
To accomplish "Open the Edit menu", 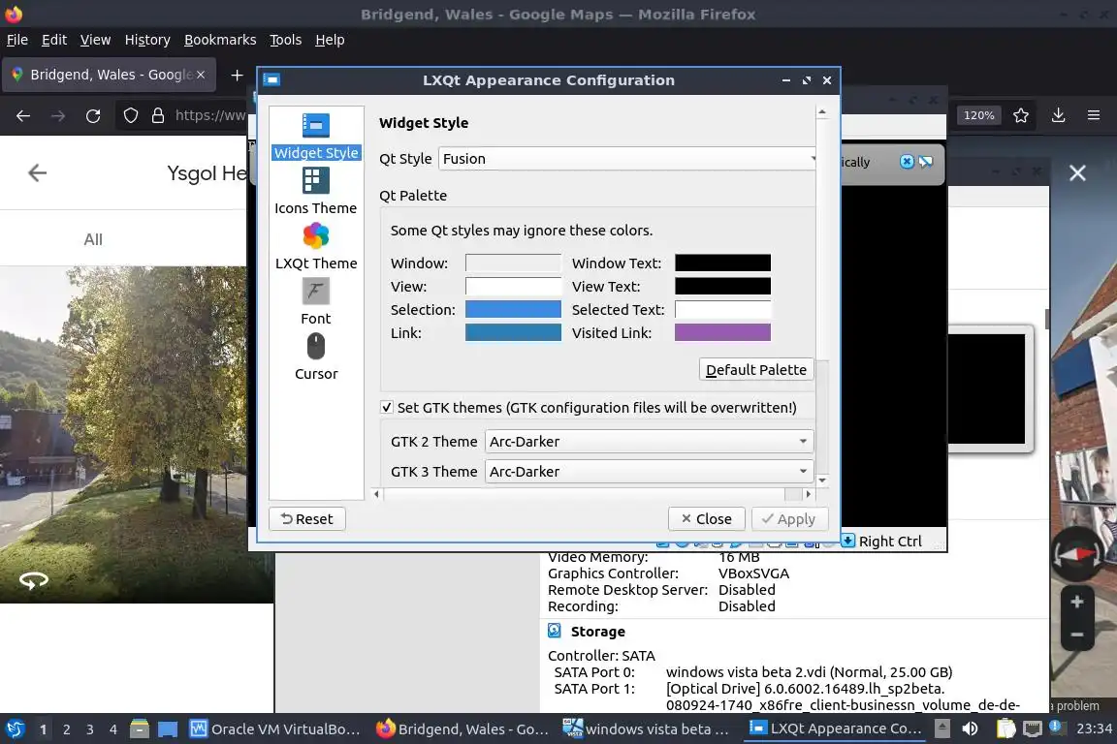I will [x=54, y=40].
